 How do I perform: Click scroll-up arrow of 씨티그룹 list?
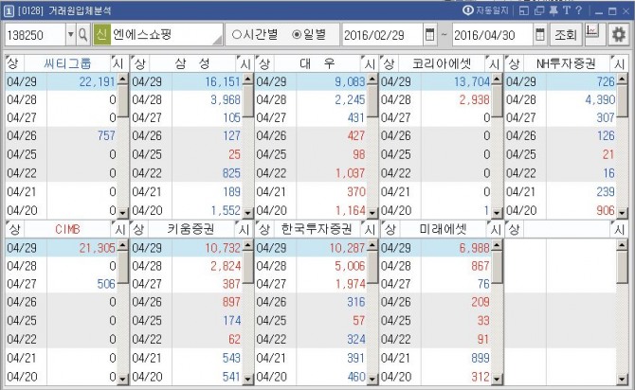tap(122, 79)
